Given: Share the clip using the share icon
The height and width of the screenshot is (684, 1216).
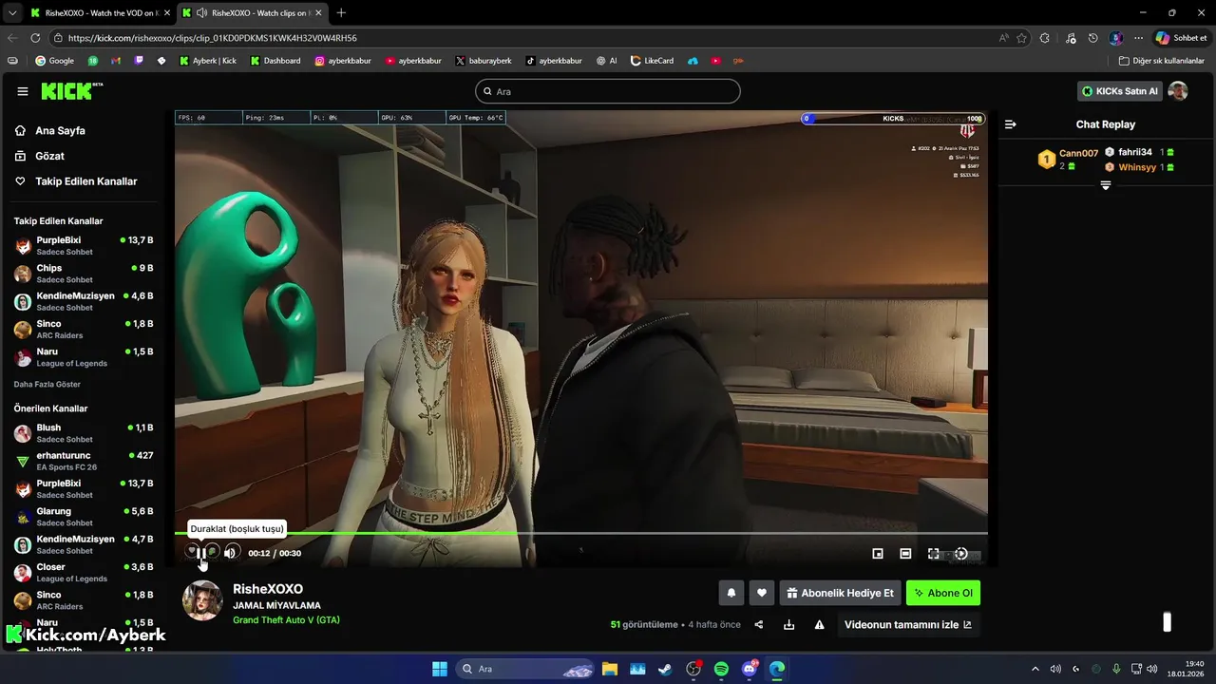Looking at the screenshot, I should [x=758, y=624].
